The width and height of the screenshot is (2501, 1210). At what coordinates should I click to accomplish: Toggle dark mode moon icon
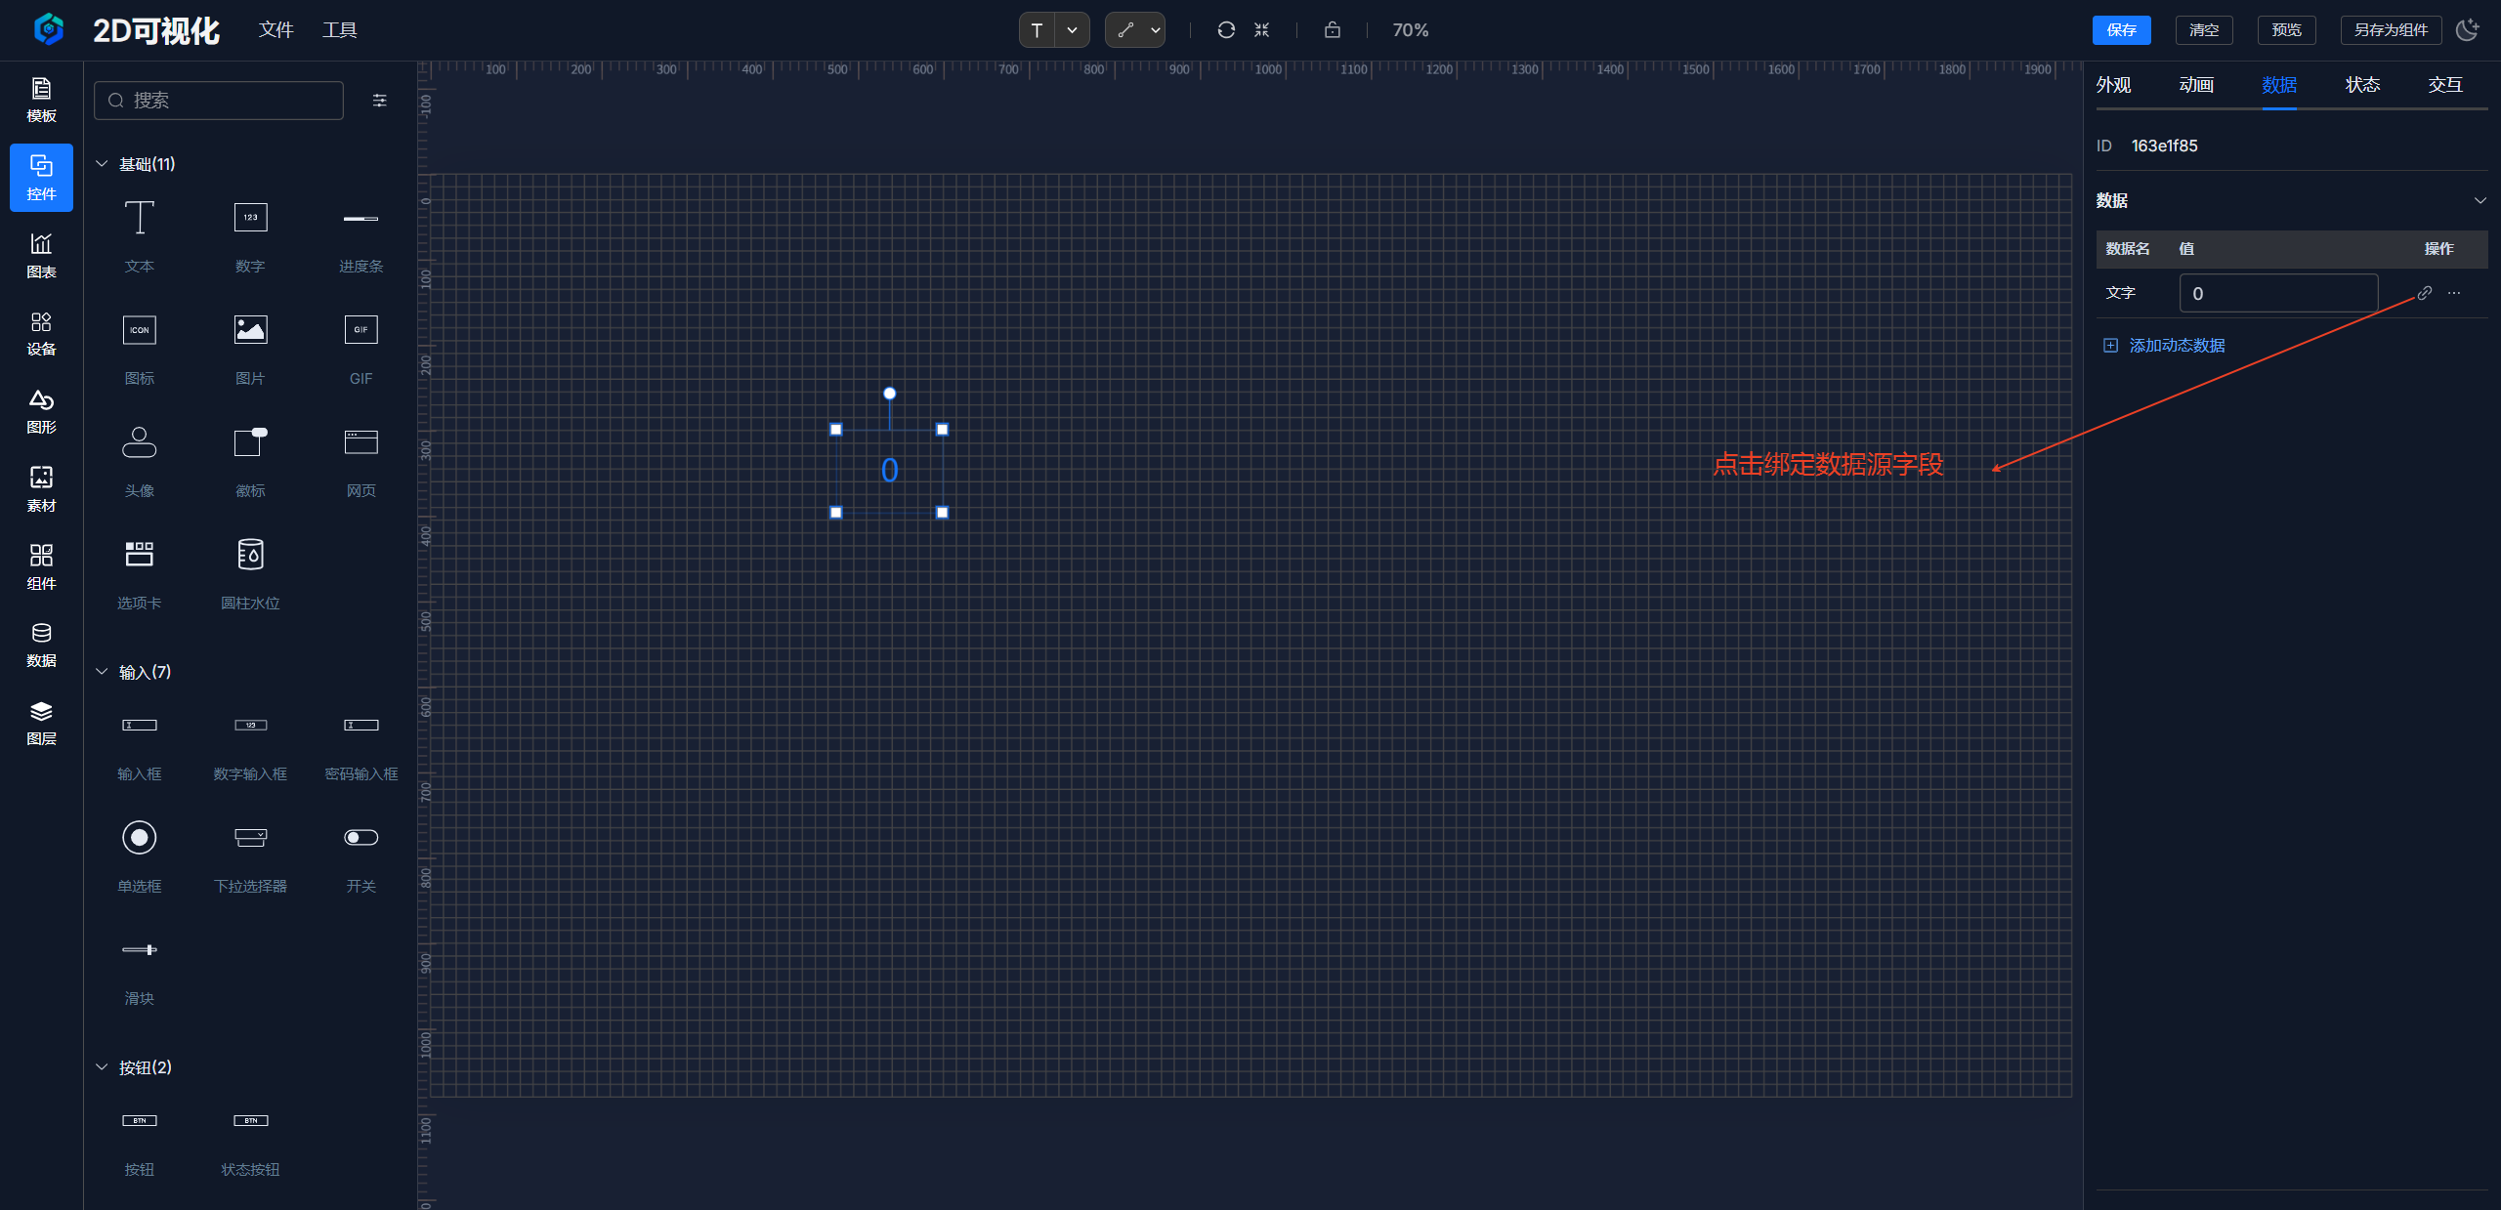point(2468,30)
